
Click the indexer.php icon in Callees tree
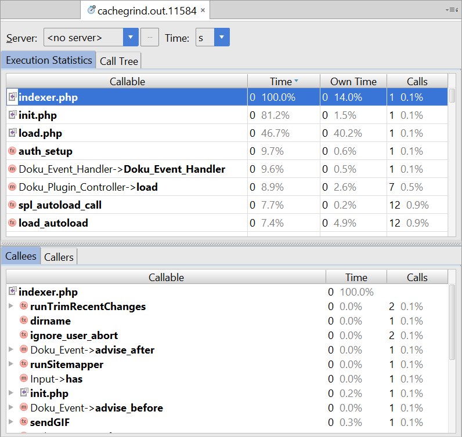[12, 292]
